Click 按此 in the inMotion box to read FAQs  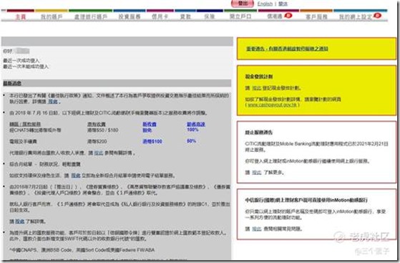pos(257,229)
